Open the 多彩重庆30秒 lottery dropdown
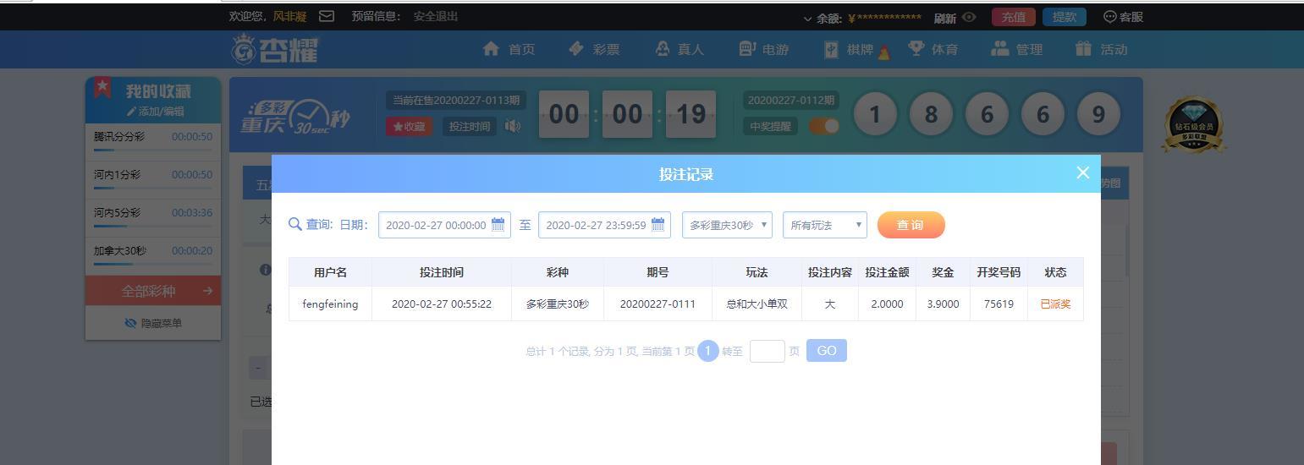The height and width of the screenshot is (465, 1304). point(727,225)
